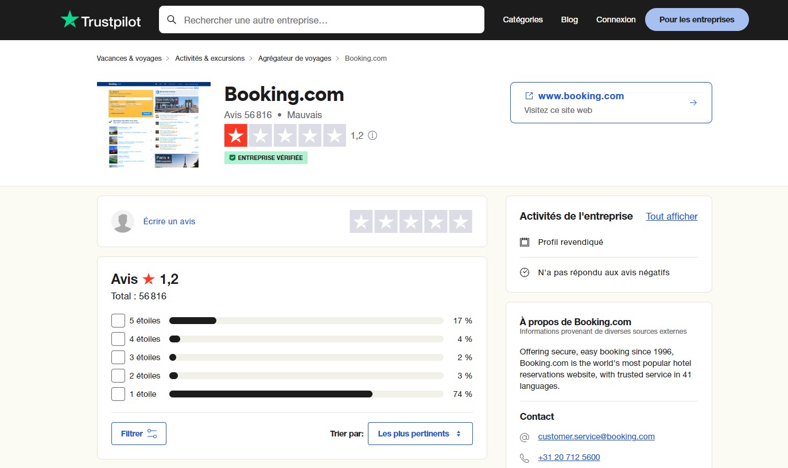Screen dimensions: 788x468
Task: Click the Écrire un avis link
Action: pyautogui.click(x=169, y=221)
